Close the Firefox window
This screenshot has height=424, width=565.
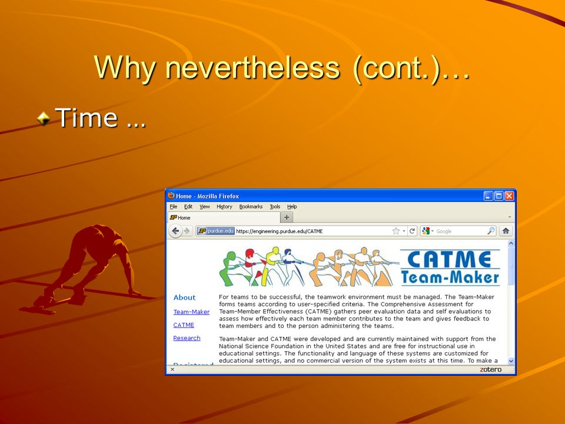click(x=508, y=196)
